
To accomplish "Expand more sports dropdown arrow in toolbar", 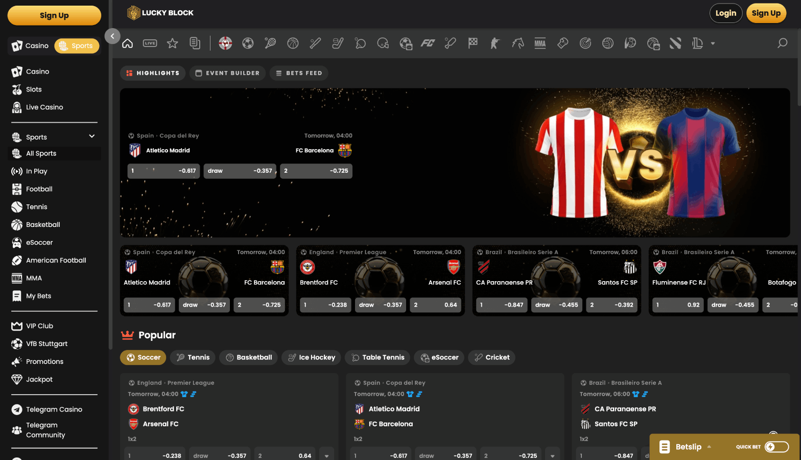I will pos(713,43).
